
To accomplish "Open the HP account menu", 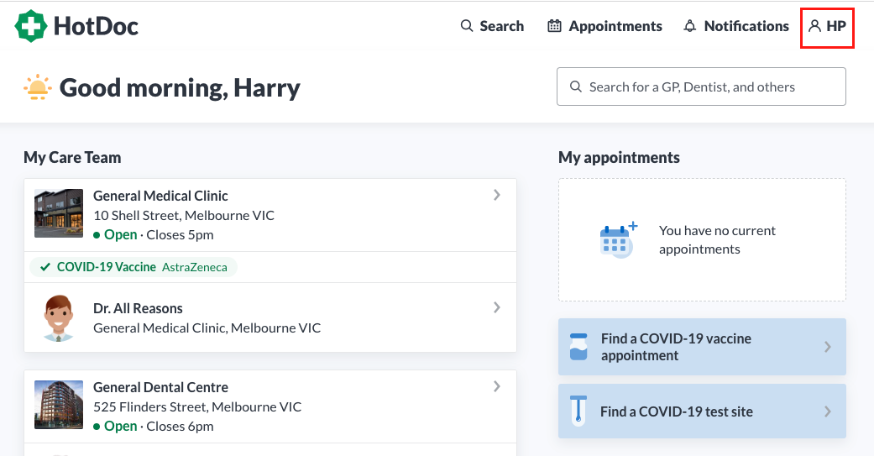I will [x=827, y=26].
